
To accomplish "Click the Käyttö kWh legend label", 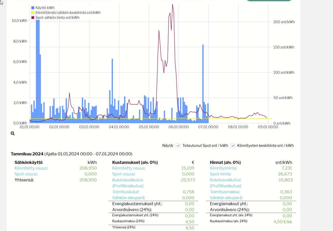I will click(x=45, y=8).
